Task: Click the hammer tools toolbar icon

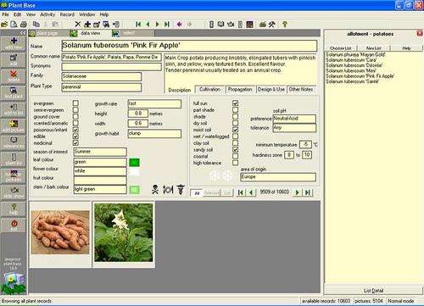Action: (x=271, y=25)
